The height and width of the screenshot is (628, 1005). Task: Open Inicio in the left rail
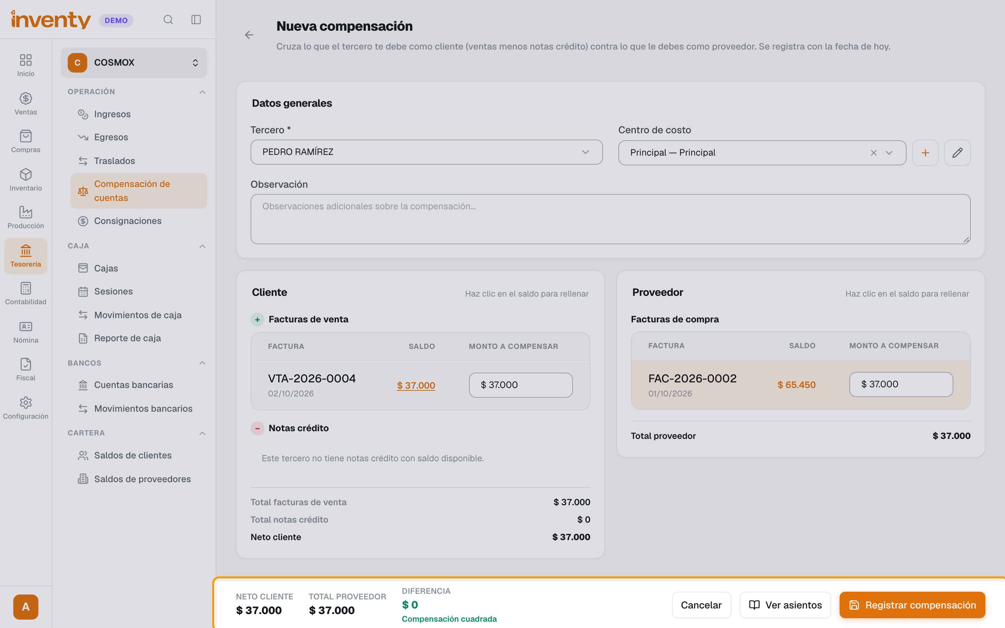pyautogui.click(x=26, y=65)
